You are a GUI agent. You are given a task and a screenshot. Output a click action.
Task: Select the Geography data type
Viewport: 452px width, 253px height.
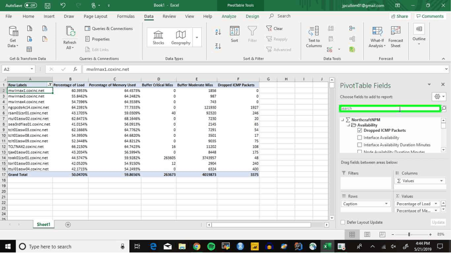point(181,38)
